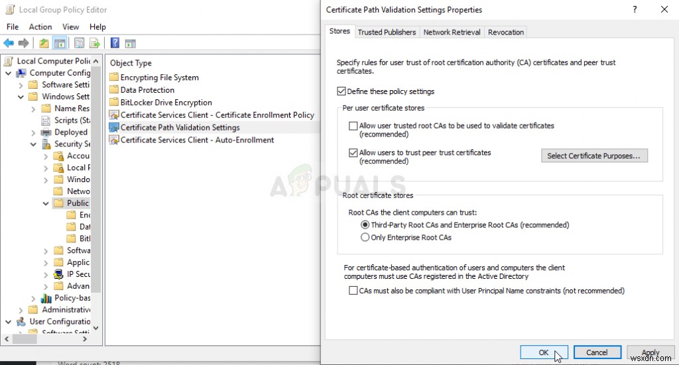Click the BitLocker Drive Encryption folder icon
This screenshot has width=679, height=365.
click(x=114, y=103)
